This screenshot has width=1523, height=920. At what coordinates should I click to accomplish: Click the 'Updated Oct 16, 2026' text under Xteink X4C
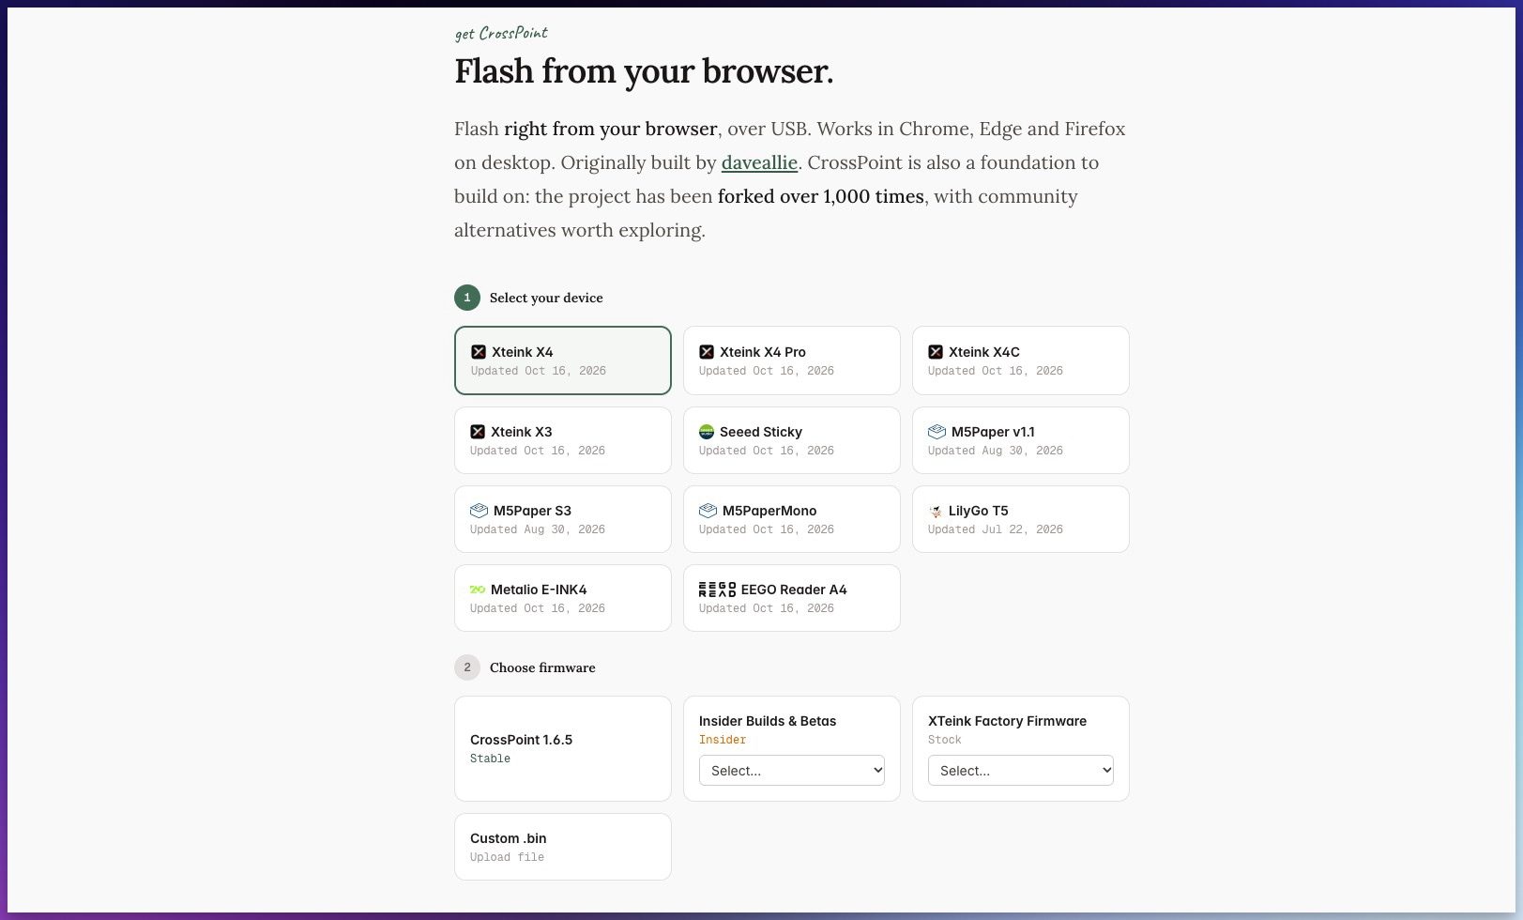point(996,371)
